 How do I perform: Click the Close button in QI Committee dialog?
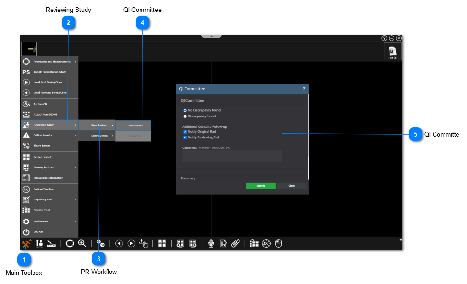coord(292,186)
